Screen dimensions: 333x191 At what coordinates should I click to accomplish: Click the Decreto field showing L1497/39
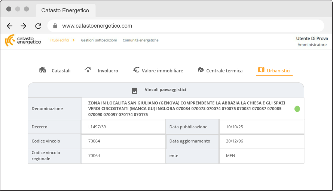tap(123, 127)
